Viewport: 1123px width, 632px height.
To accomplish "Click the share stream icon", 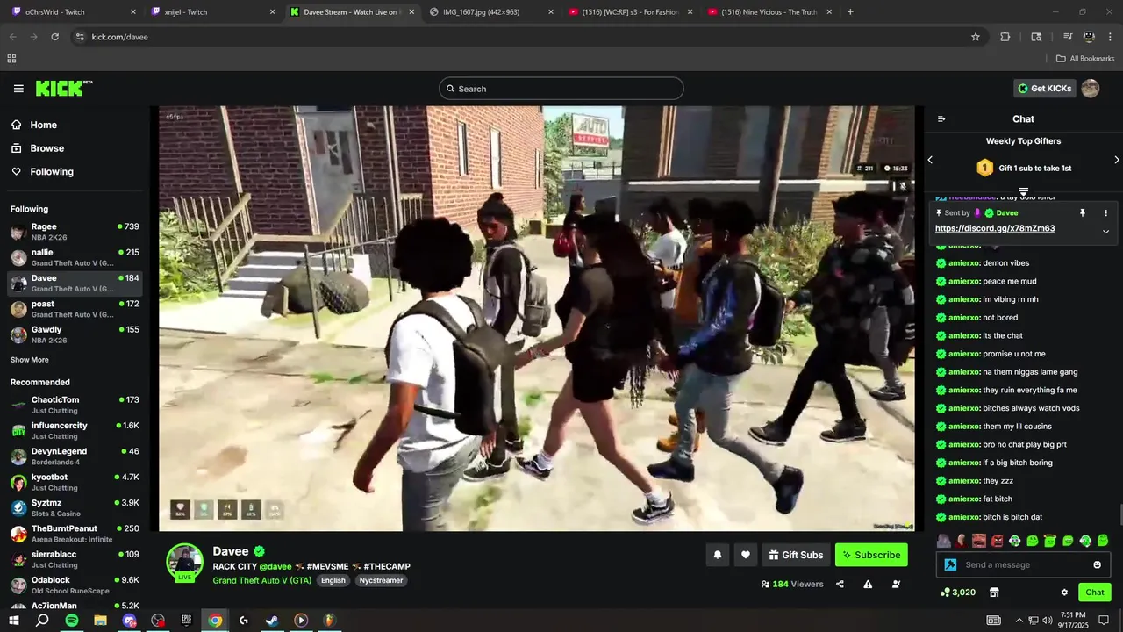I will pyautogui.click(x=840, y=584).
